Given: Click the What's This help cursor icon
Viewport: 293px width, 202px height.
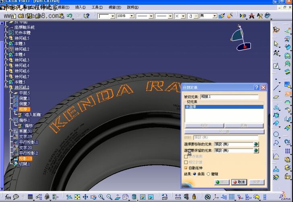Looking at the screenshot, I should (x=87, y=16).
